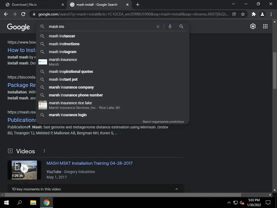This screenshot has width=277, height=208.
Task: Open the Google apps grid
Action: [x=265, y=26]
